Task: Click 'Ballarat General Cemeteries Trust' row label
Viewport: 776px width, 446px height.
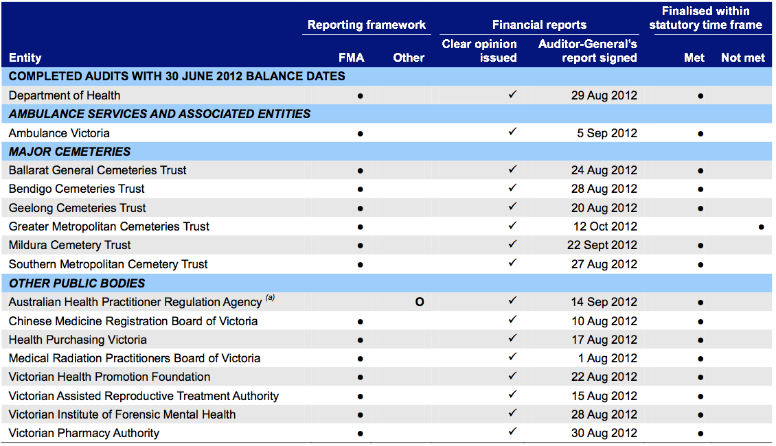Action: (x=98, y=170)
